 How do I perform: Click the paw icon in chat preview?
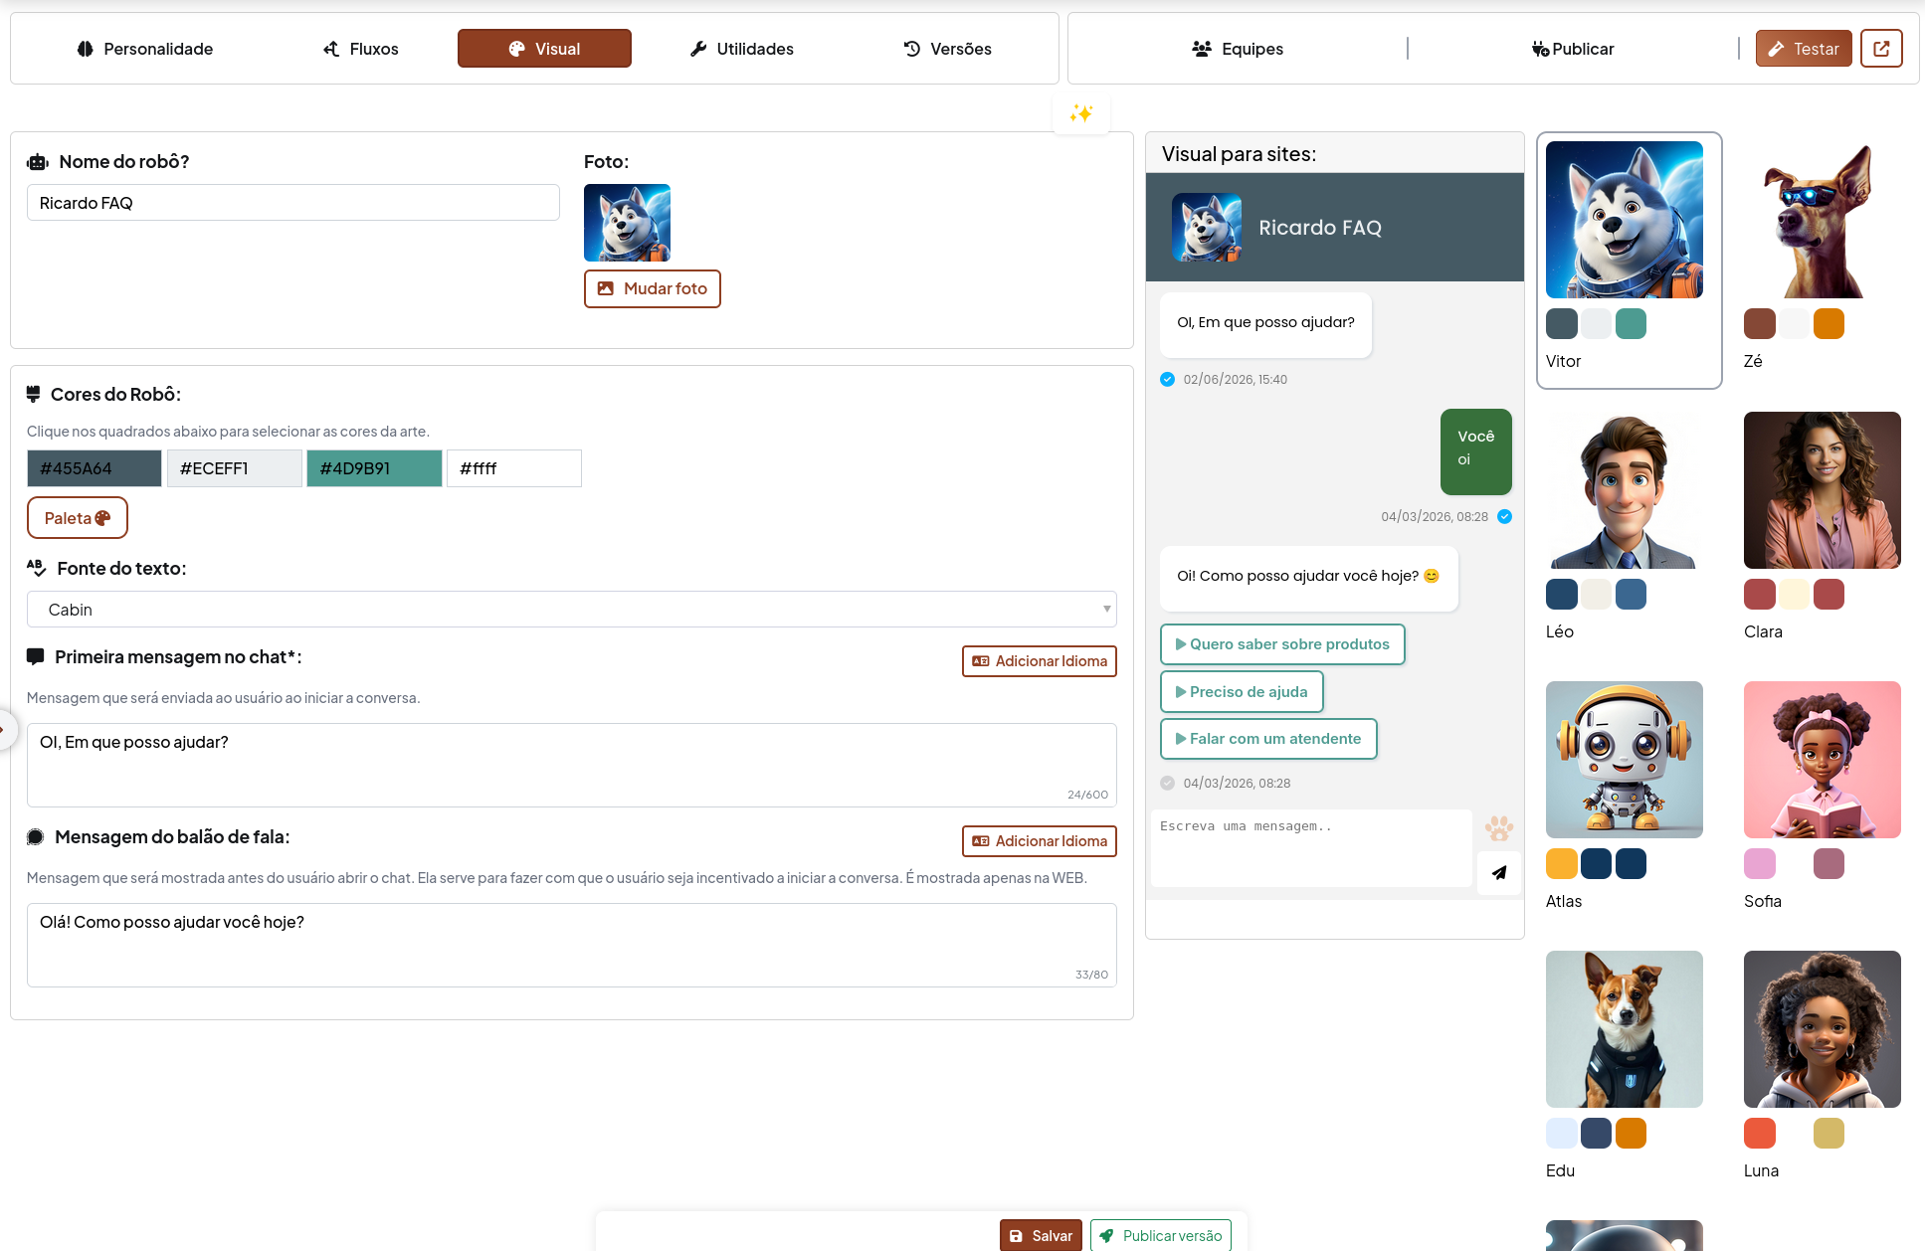tap(1499, 827)
